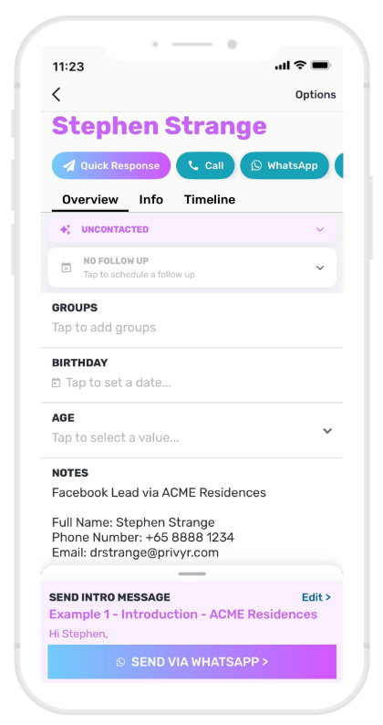This screenshot has height=725, width=383.
Task: Tap Edit link for intro message
Action: pyautogui.click(x=316, y=597)
